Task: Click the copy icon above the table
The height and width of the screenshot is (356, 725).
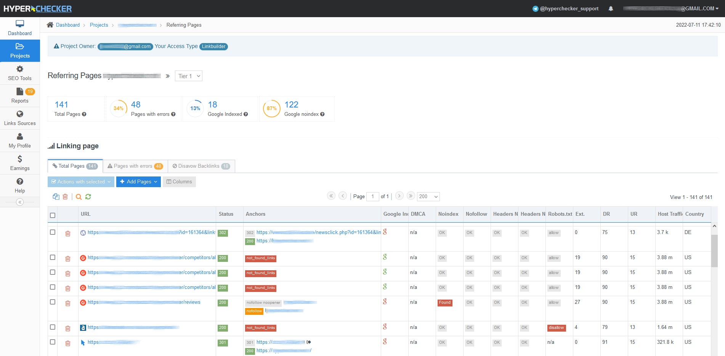Action: [56, 197]
